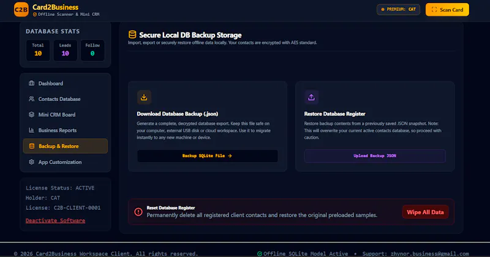Viewport: 490px width, 257px height.
Task: Click the Card2Business app title
Action: pyautogui.click(x=55, y=7)
